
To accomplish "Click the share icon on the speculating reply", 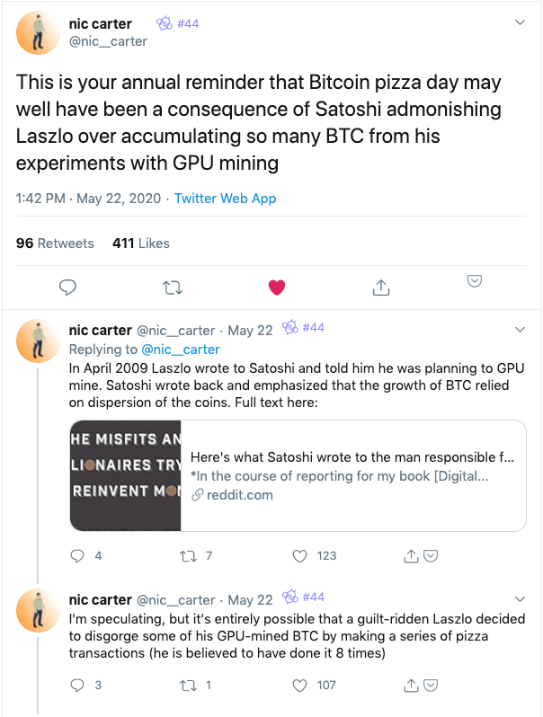I will [x=411, y=685].
